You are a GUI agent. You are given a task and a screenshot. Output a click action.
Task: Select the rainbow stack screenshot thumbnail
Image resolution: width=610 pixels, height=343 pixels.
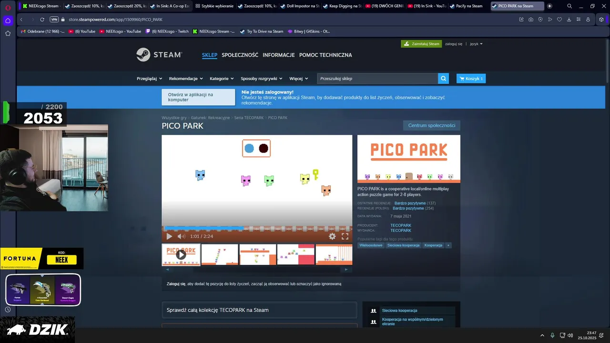pos(220,254)
